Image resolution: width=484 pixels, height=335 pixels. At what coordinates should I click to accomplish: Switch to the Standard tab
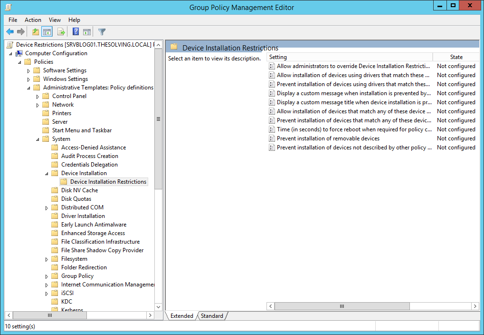[212, 316]
